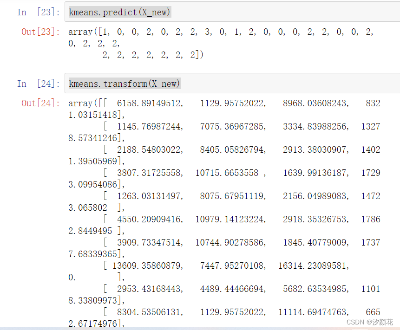This screenshot has height=330, width=400.
Task: Click the last line of Out[23] array ending 2])
Action: pyautogui.click(x=153, y=55)
